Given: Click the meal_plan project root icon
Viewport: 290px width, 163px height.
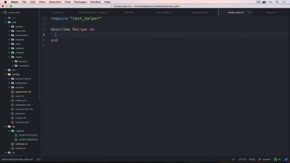Looking at the screenshot, I should click(x=6, y=12).
